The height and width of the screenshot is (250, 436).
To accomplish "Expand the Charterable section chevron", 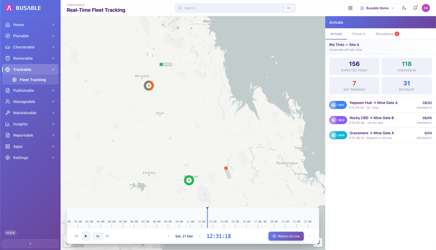I will click(53, 47).
